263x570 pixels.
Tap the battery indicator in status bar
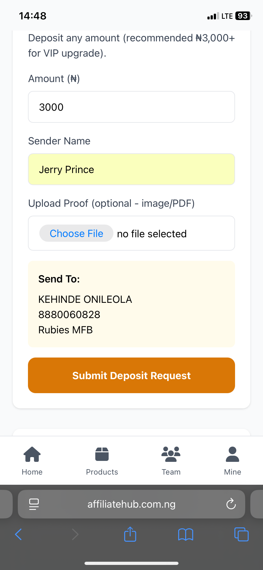243,16
